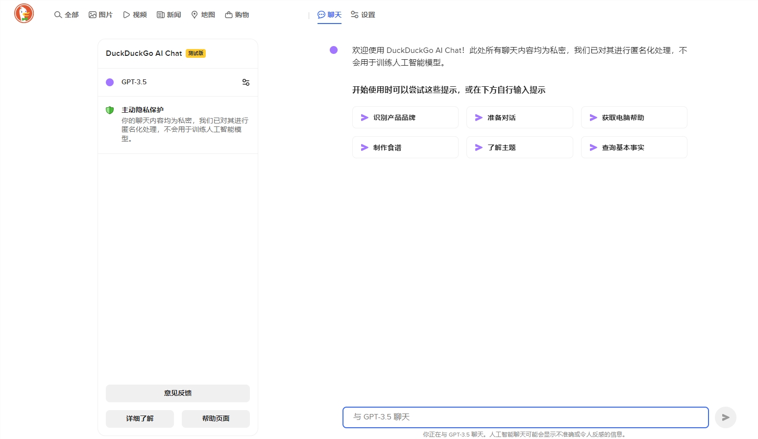Open 设置 in the top navigation
Screen dimensions: 758x439
pos(363,15)
